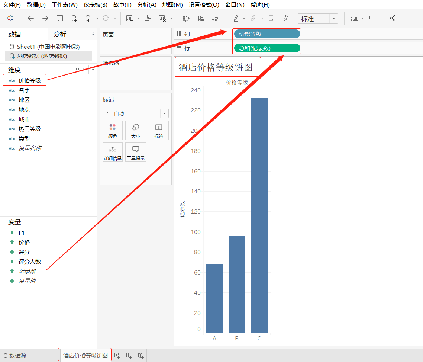Click the add new data source icon
Viewport: 423px width, 362px height.
coord(74,18)
